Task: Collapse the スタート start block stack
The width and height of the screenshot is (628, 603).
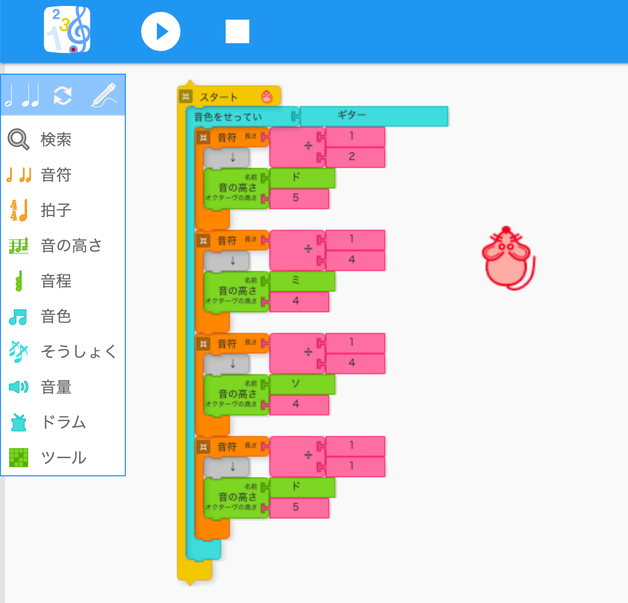Action: click(x=186, y=96)
